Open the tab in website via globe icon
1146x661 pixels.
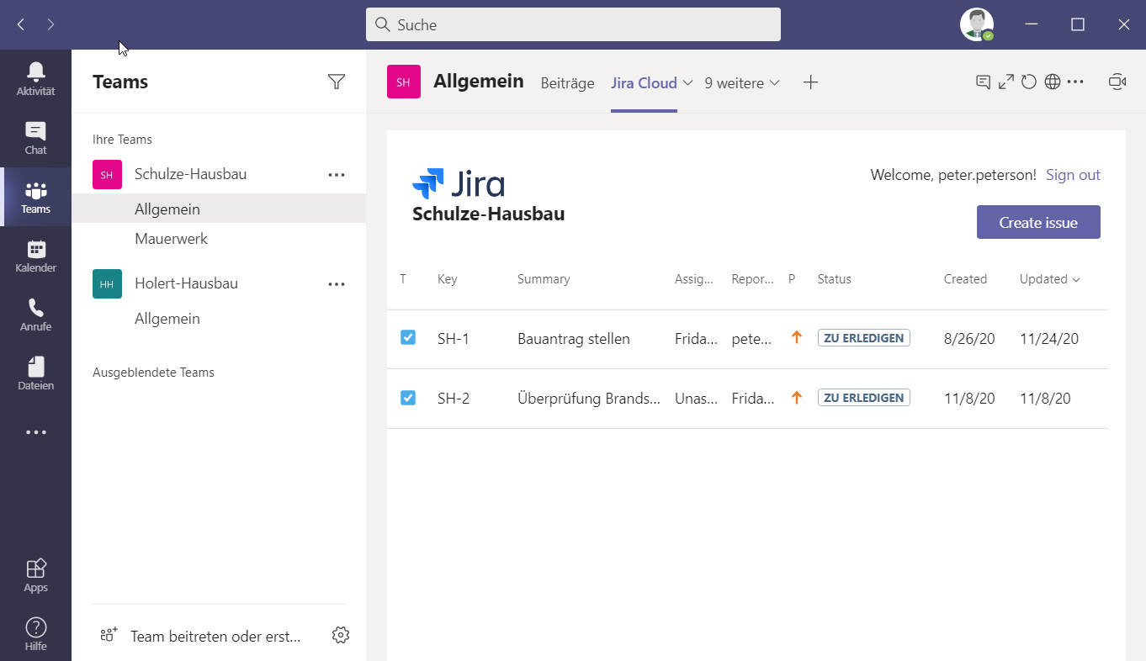pos(1052,82)
